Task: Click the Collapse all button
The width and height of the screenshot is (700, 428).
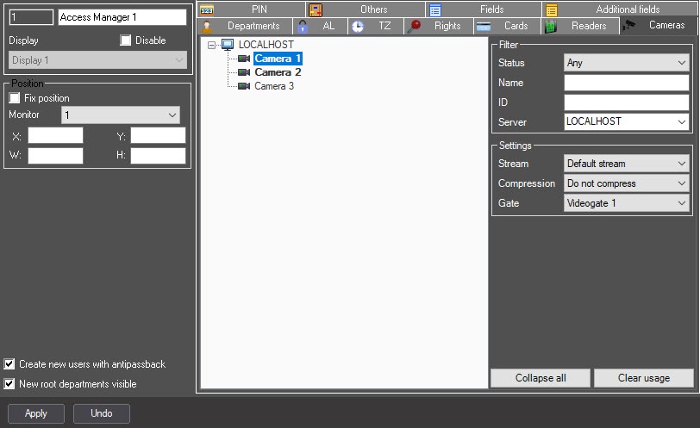Action: [541, 378]
